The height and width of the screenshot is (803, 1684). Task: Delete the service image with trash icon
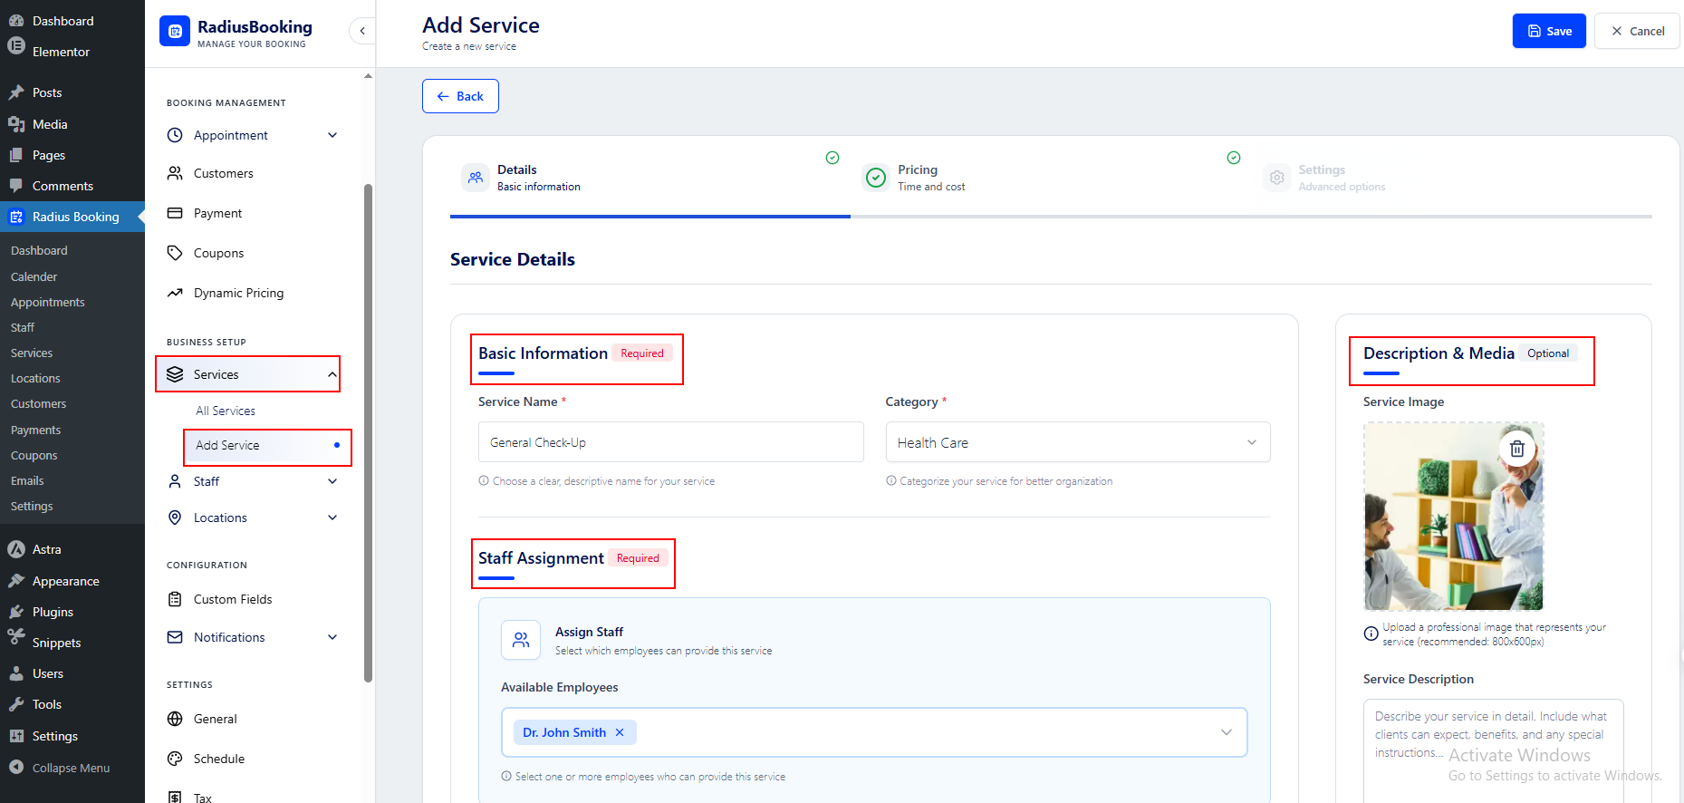[1517, 449]
